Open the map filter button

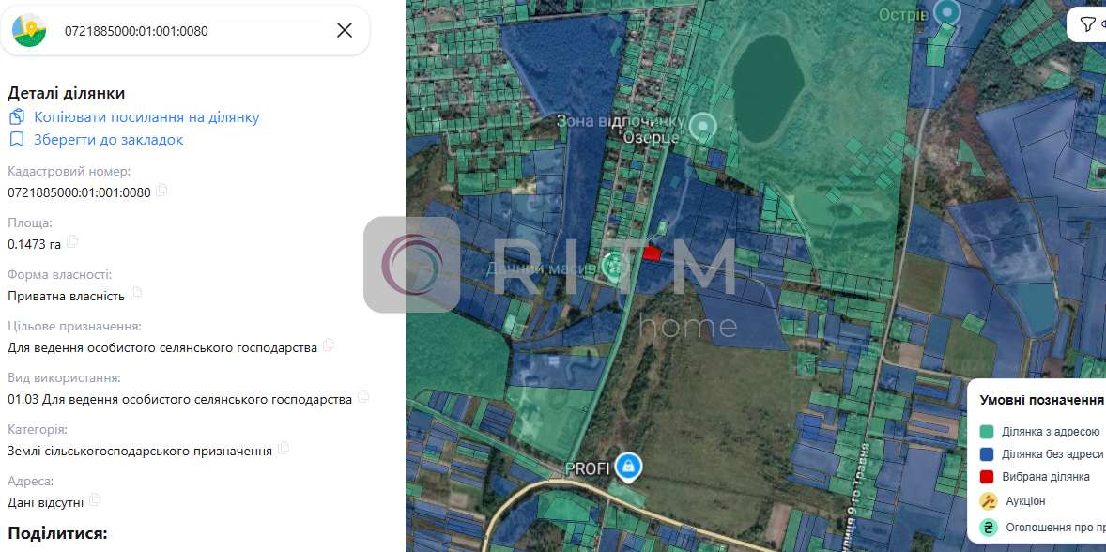pos(1087,24)
